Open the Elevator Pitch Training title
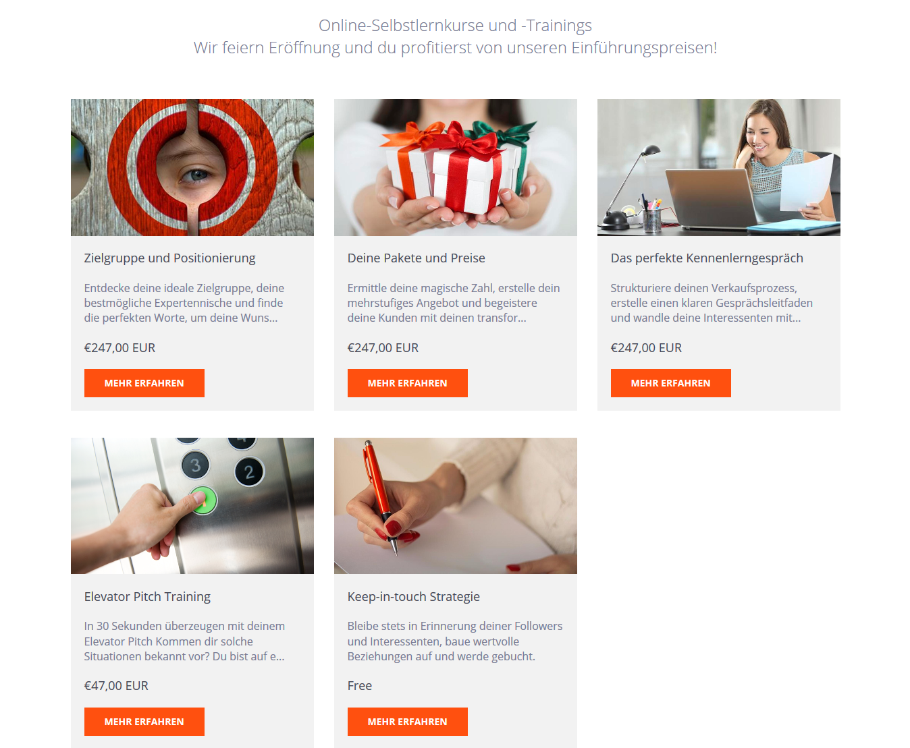 [147, 597]
